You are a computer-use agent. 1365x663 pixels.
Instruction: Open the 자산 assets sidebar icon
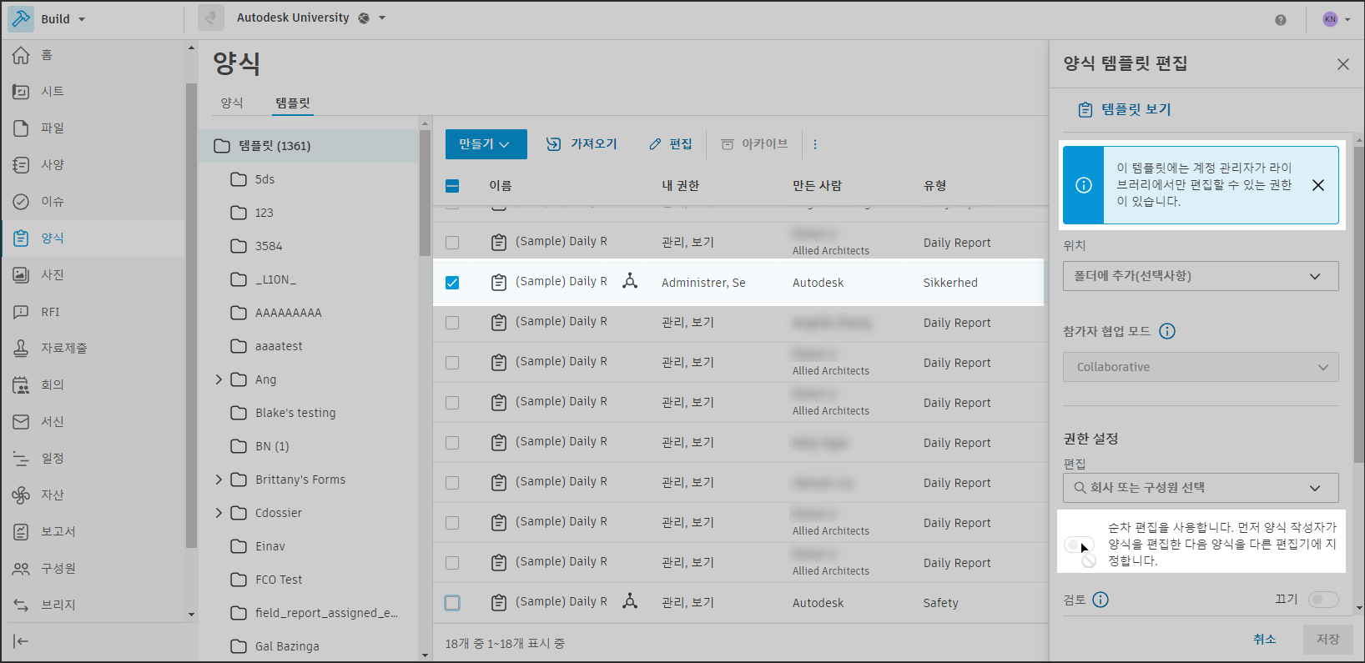(x=21, y=495)
